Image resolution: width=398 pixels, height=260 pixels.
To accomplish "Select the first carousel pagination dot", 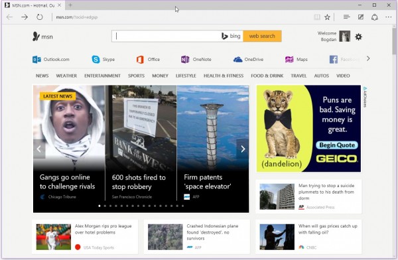I will click(99, 206).
